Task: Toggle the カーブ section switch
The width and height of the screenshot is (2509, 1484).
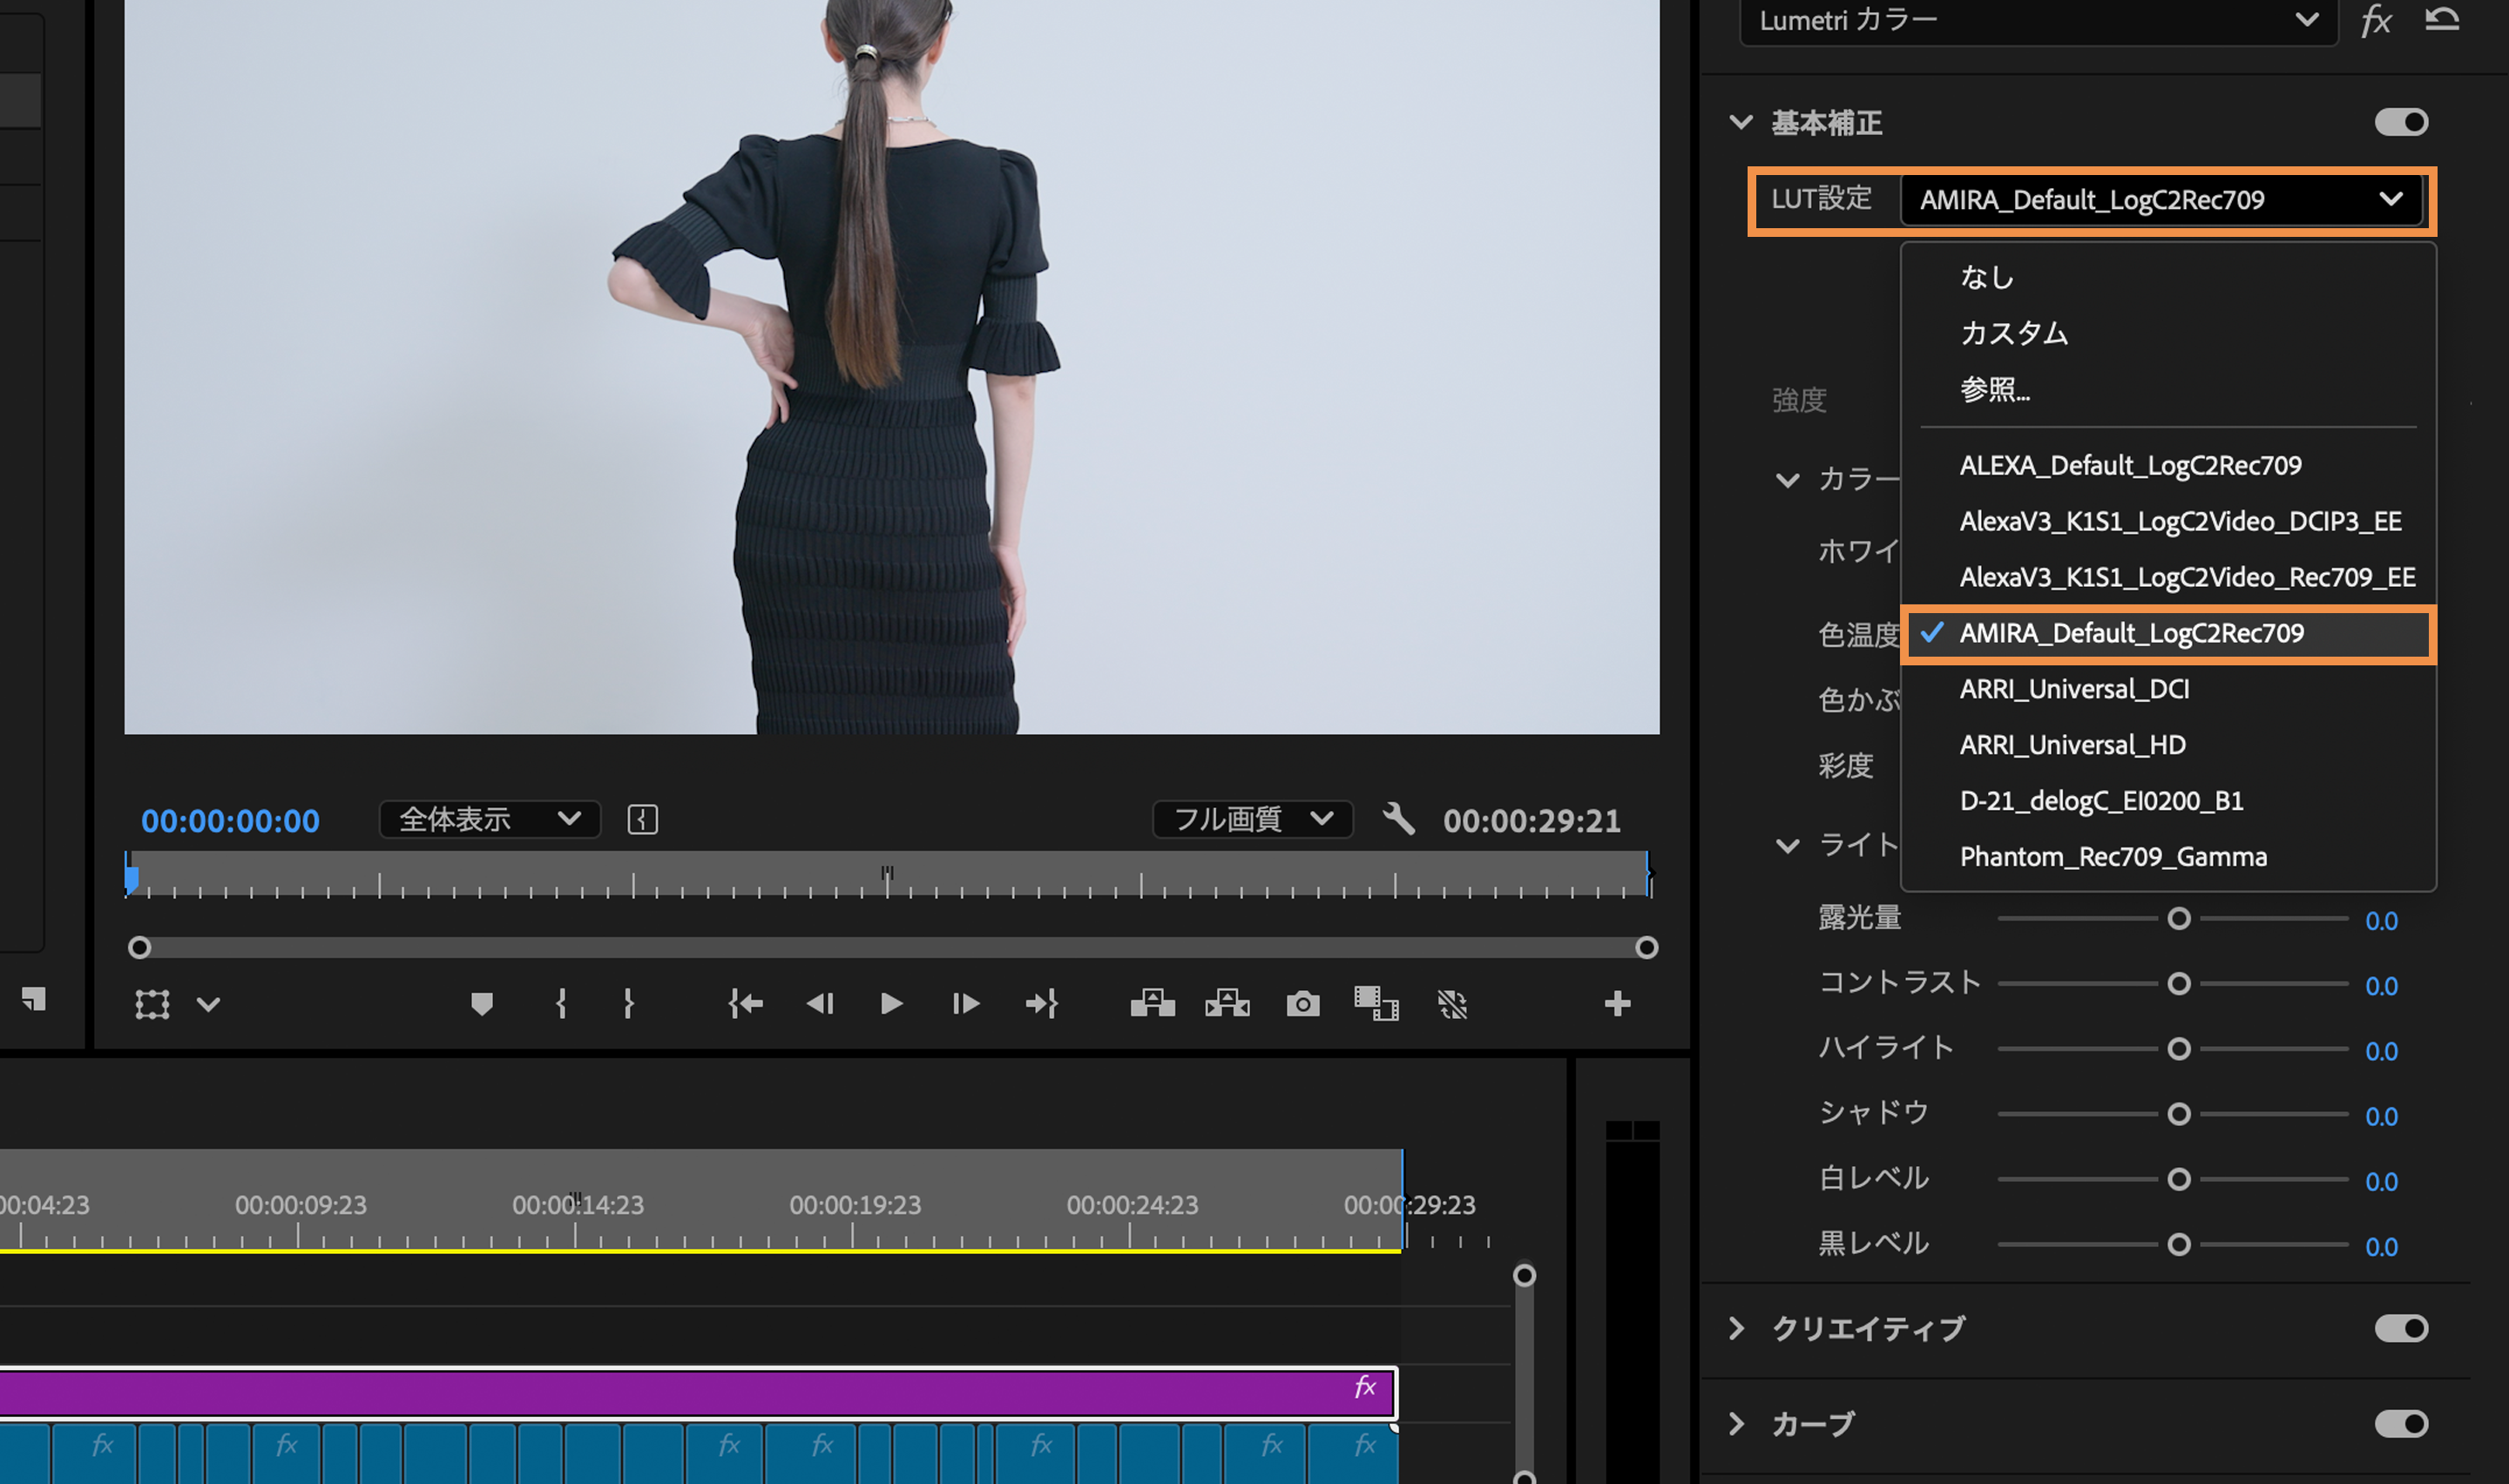Action: click(2400, 1423)
